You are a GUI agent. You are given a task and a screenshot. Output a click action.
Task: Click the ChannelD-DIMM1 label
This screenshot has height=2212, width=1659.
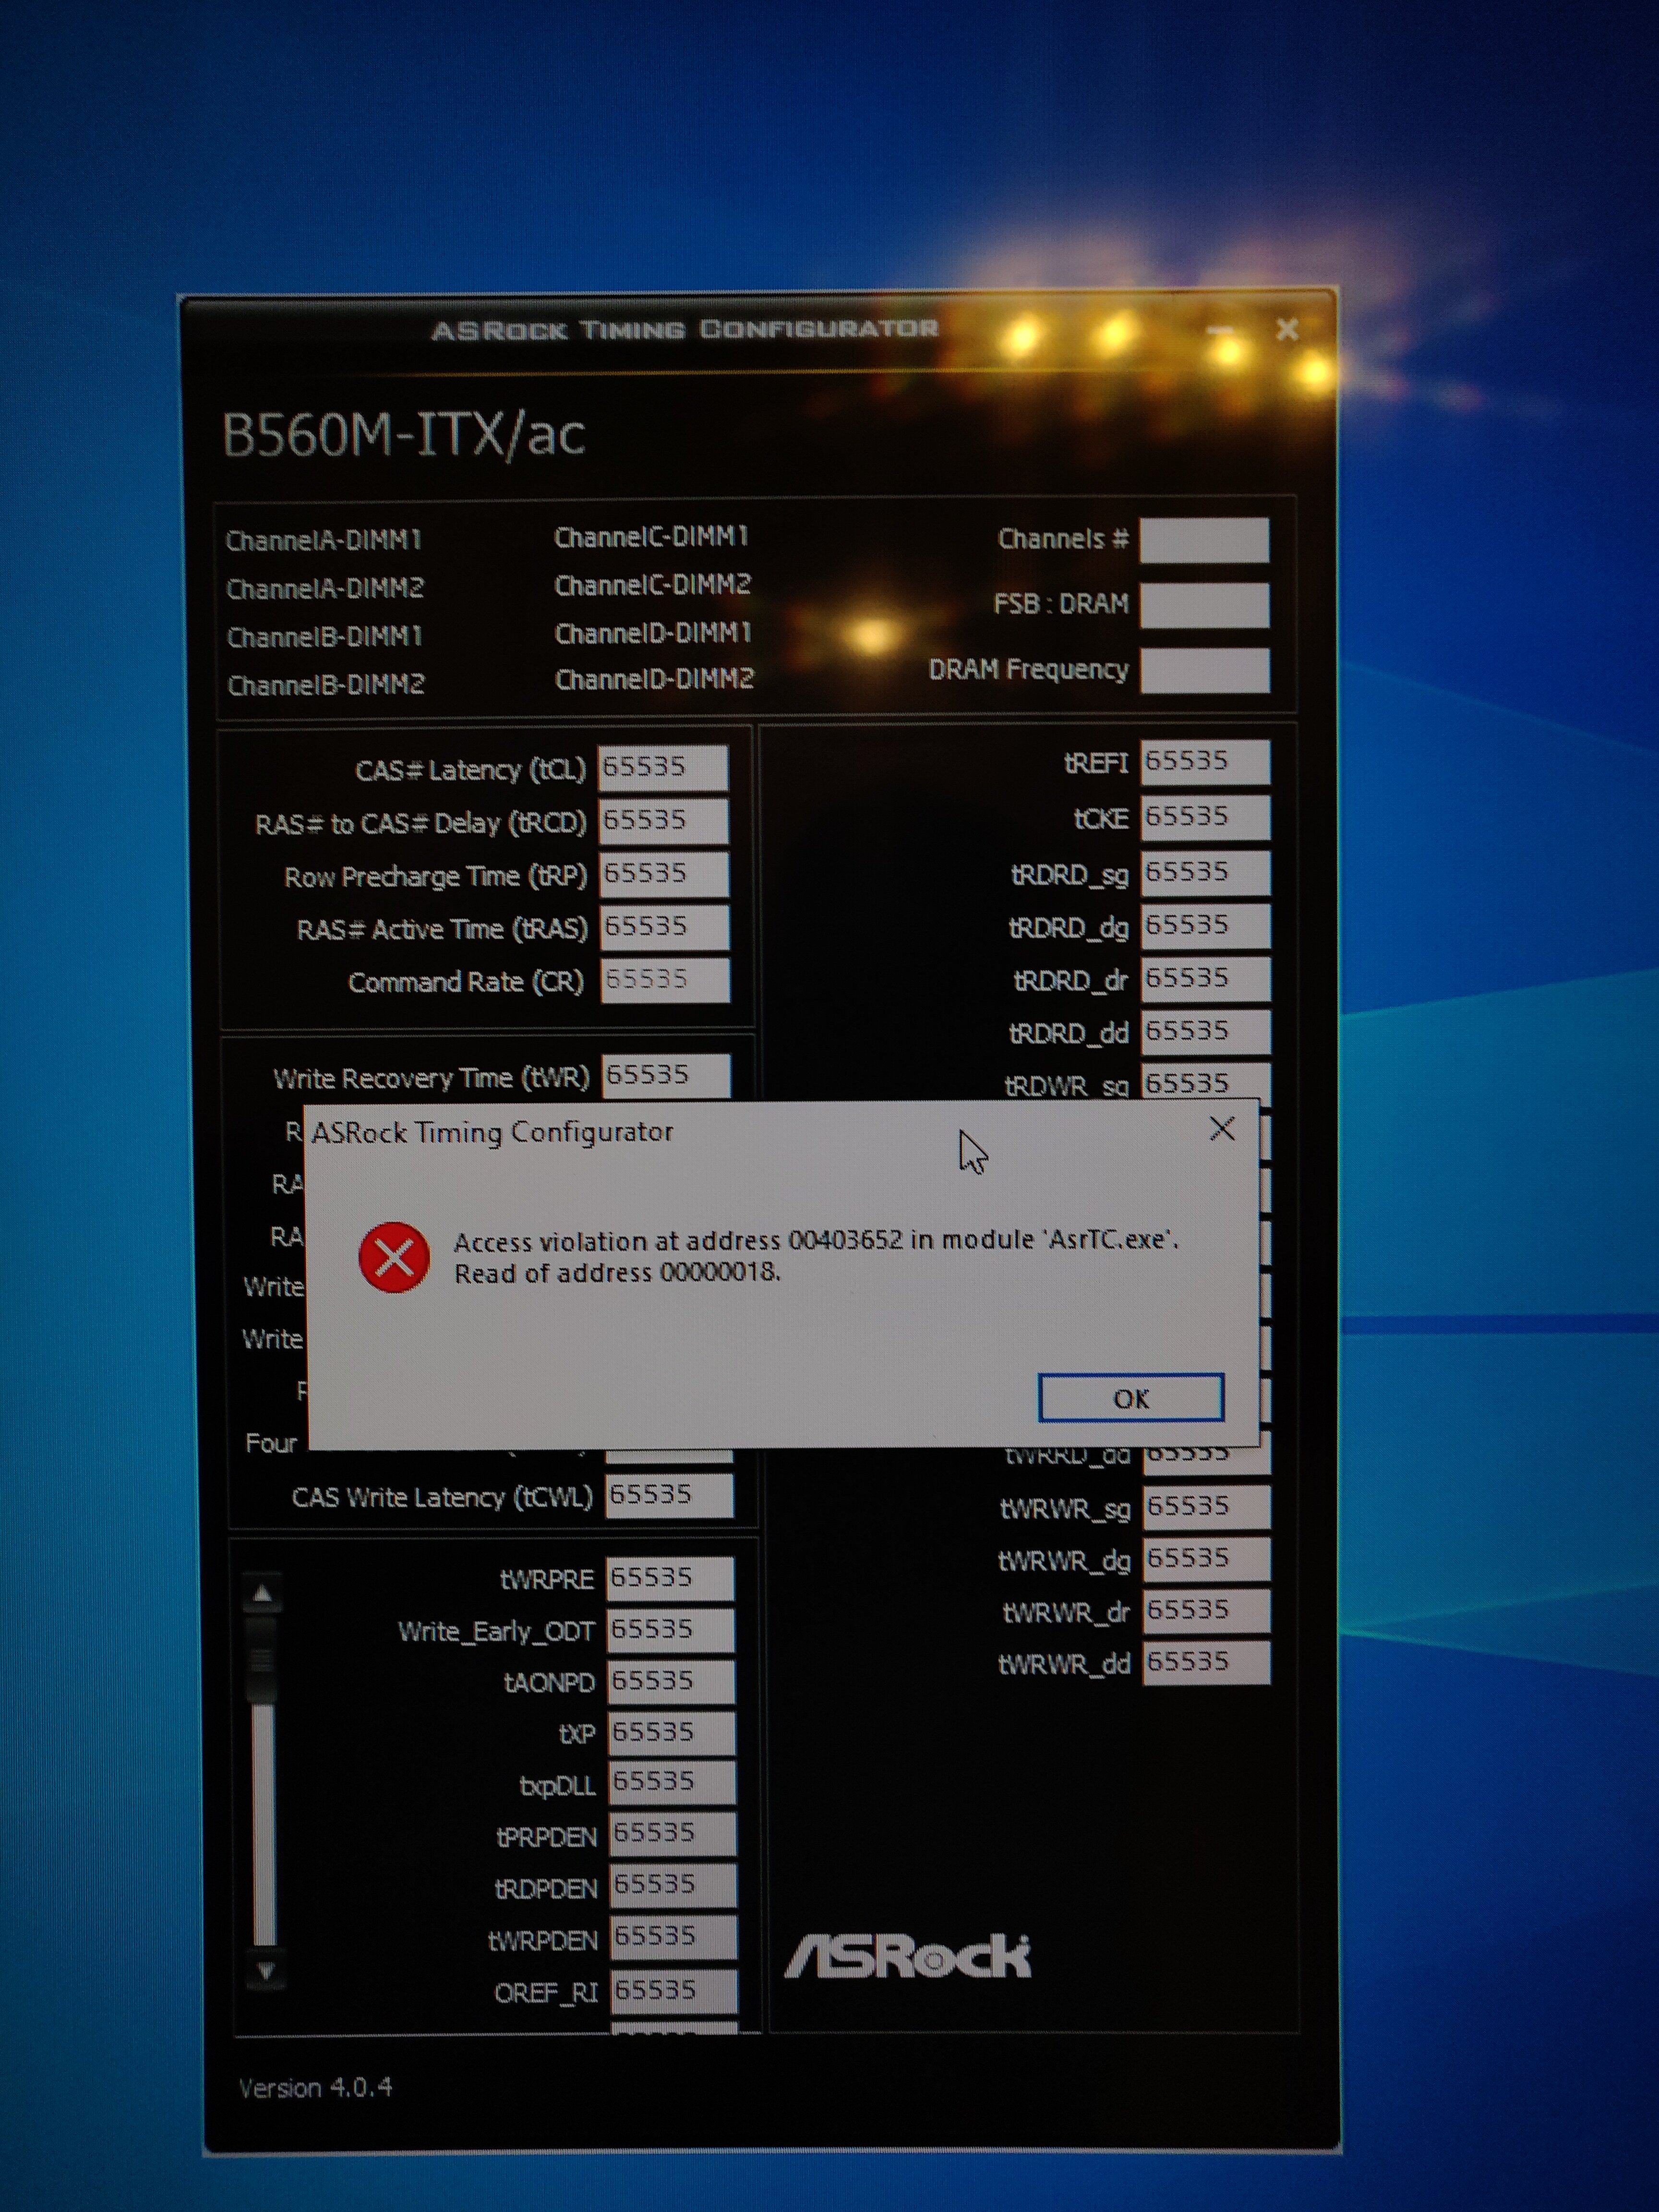pos(653,633)
